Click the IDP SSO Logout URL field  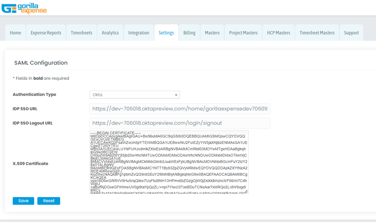coord(180,123)
